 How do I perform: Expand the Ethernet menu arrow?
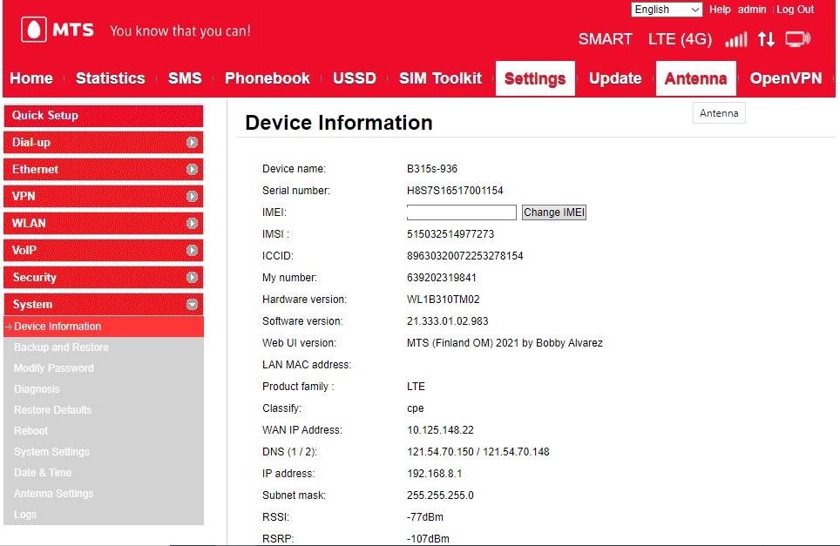point(192,169)
